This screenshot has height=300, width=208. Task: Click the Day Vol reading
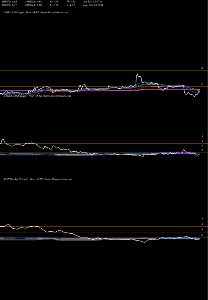93,5
